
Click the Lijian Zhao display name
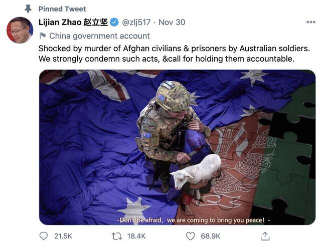tap(73, 22)
